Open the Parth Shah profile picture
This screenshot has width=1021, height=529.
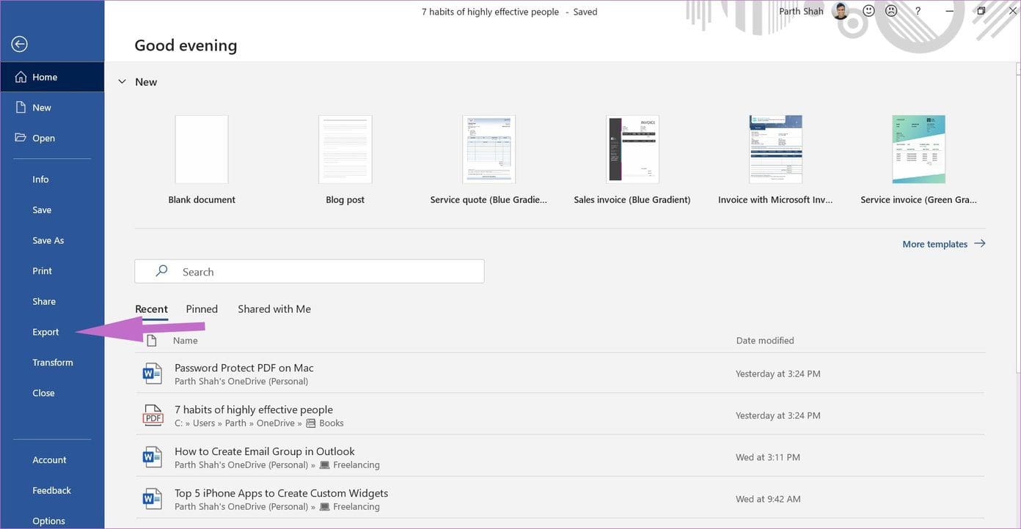(x=841, y=11)
